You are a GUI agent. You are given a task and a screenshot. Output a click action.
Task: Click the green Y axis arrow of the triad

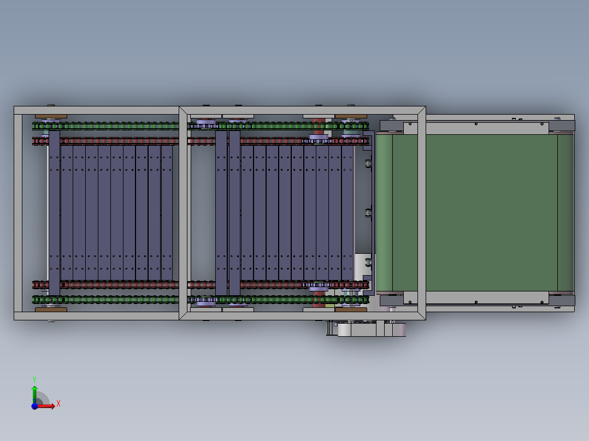coord(34,394)
